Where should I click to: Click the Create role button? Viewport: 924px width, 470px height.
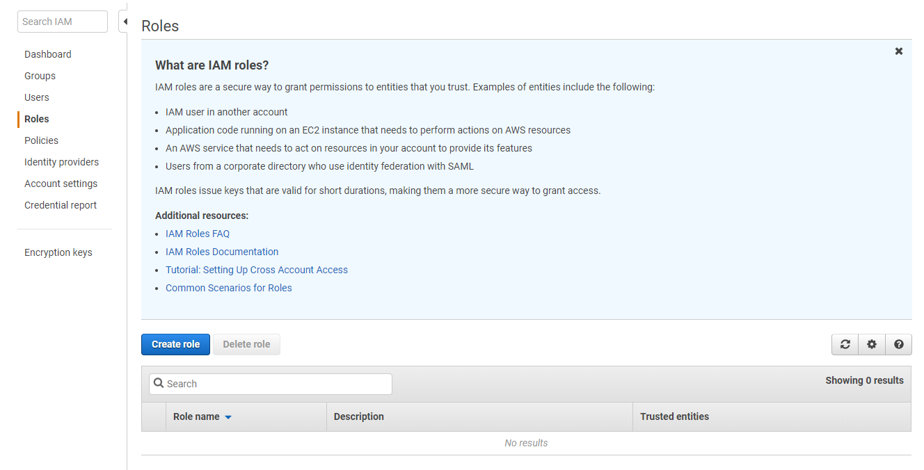pos(175,344)
